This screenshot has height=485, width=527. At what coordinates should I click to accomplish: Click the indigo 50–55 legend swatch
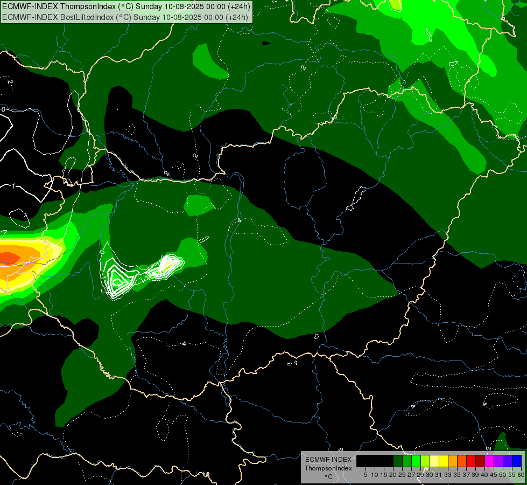[x=508, y=461]
